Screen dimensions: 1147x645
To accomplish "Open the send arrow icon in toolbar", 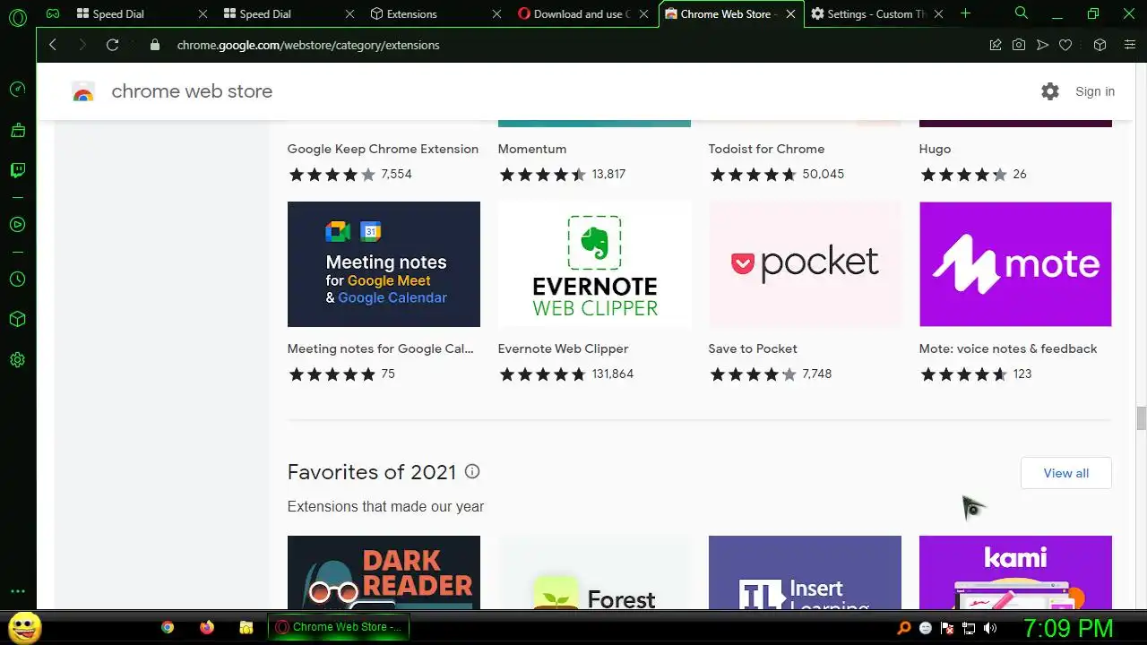I will pyautogui.click(x=1042, y=45).
